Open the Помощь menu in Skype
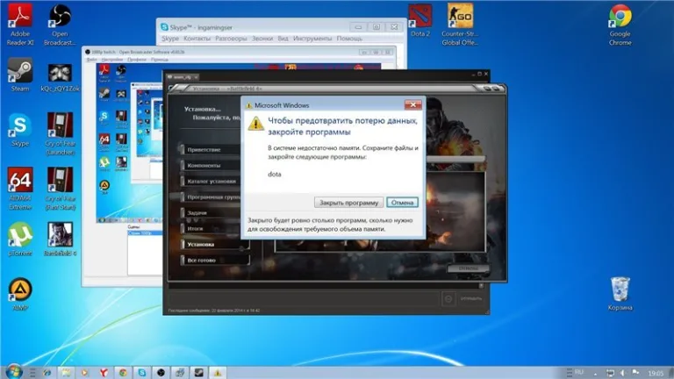Screen dimensions: 674x379 [349, 39]
